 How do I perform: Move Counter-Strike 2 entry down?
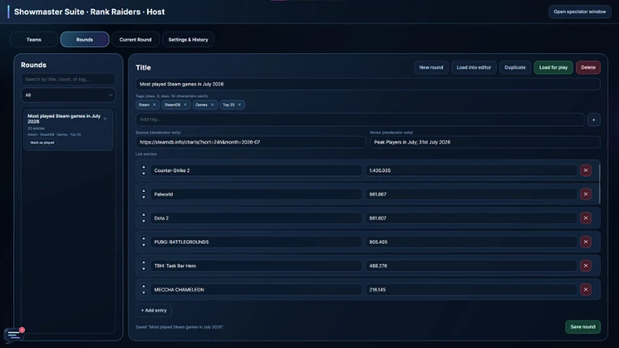pyautogui.click(x=143, y=173)
